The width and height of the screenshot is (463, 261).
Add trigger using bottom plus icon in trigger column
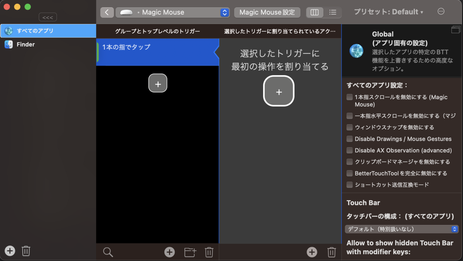(169, 252)
